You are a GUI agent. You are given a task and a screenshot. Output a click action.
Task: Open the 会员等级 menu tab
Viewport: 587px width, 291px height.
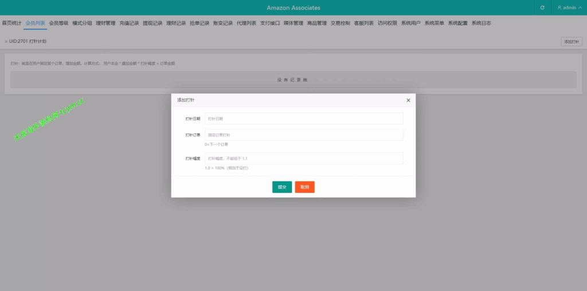(x=59, y=23)
